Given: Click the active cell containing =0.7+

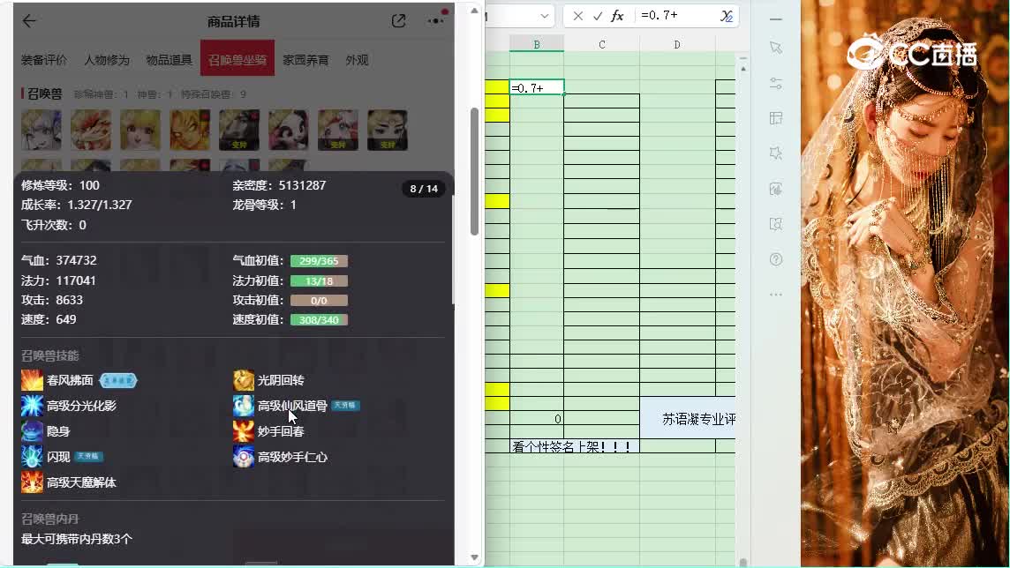Looking at the screenshot, I should [537, 87].
